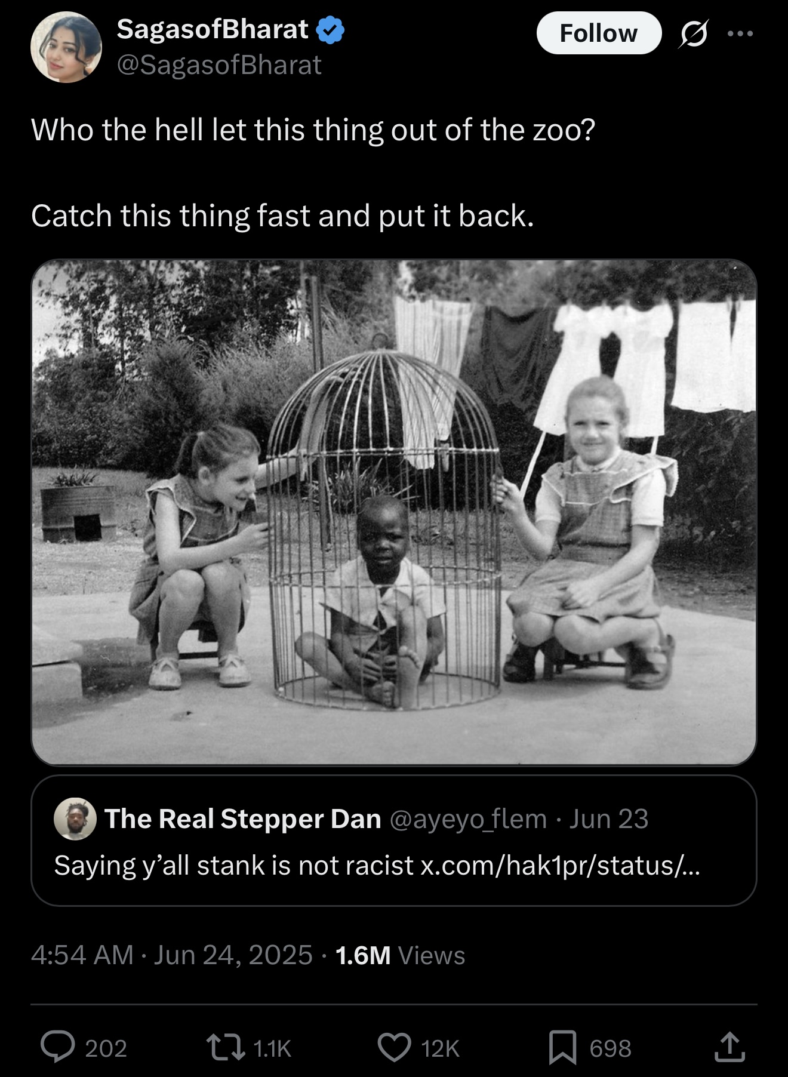This screenshot has width=788, height=1077.
Task: Toggle the bookmark icon
Action: [562, 1048]
